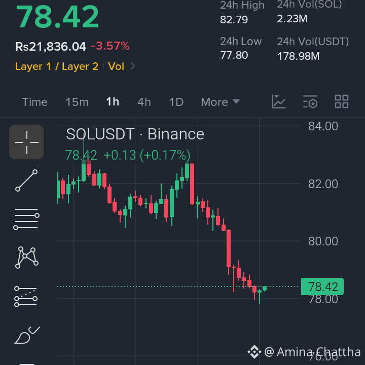Click the 24h Vol(USDT) value 178.98M
Image resolution: width=365 pixels, height=365 pixels.
[x=299, y=56]
